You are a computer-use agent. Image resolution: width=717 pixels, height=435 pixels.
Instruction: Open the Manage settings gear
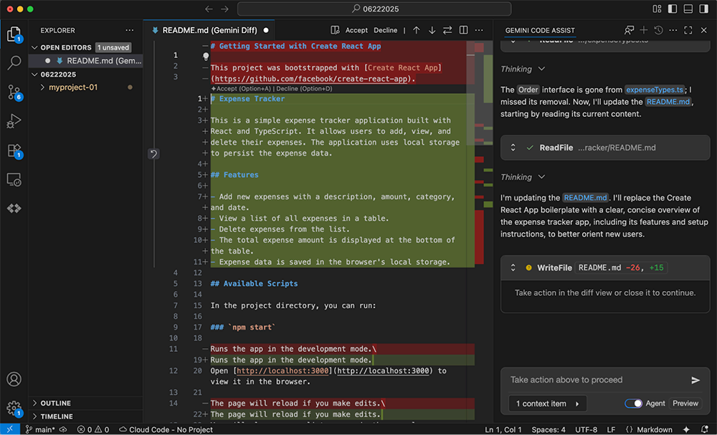(x=14, y=408)
